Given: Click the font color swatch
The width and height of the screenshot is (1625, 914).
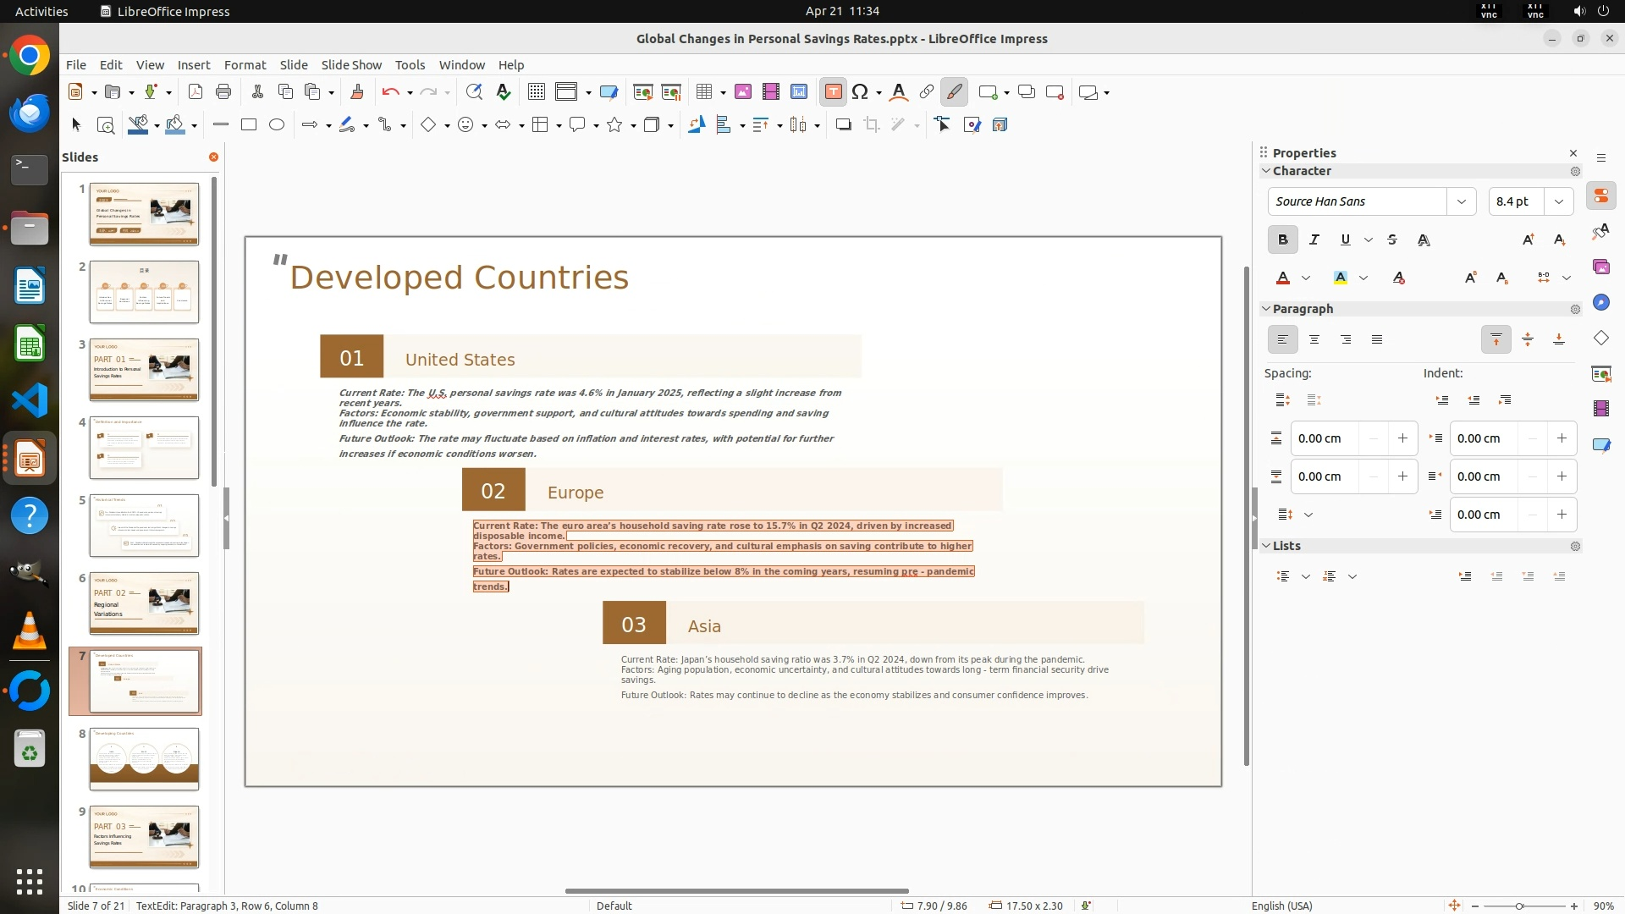Looking at the screenshot, I should tap(1283, 278).
